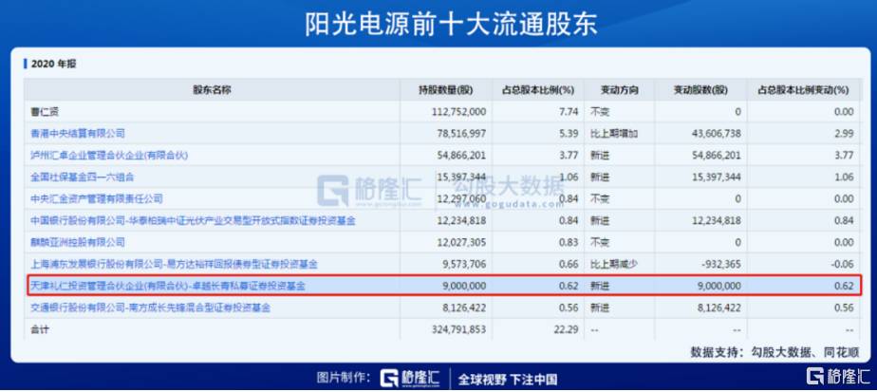The image size is (877, 392).
Task: Select the 2.99 ratio change cell
Action: click(845, 134)
